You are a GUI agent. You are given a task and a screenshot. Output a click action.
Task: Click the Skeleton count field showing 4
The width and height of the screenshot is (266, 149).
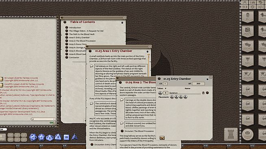(x=166, y=93)
